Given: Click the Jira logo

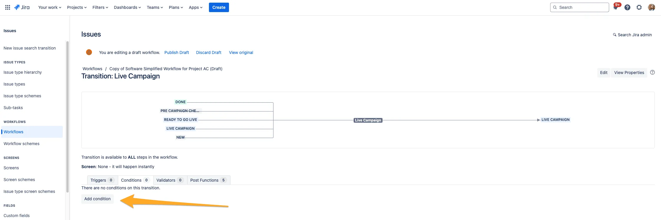Looking at the screenshot, I should (x=22, y=7).
